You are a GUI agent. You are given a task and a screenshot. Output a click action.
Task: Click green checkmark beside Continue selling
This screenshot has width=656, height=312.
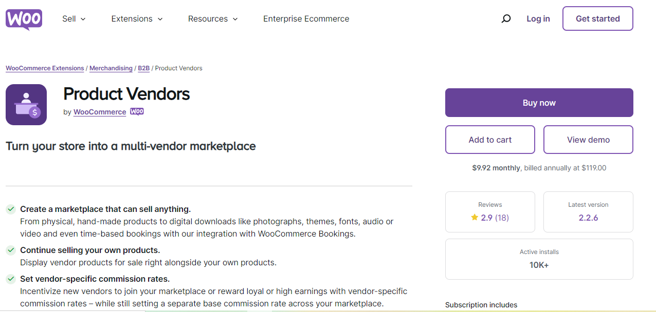coord(10,250)
